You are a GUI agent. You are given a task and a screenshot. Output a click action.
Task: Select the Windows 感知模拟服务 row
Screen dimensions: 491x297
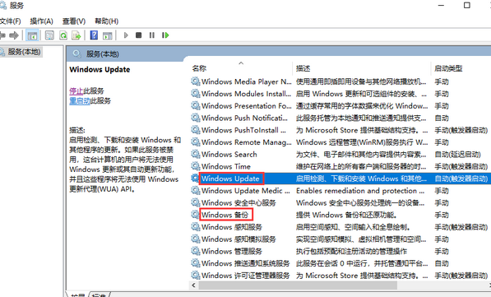coord(340,239)
